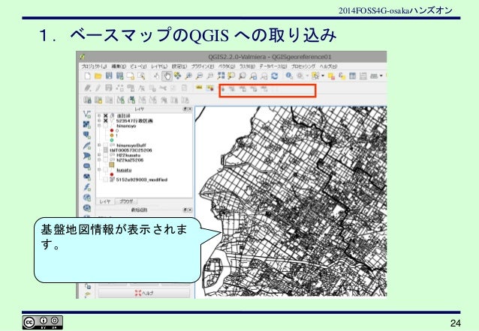The height and width of the screenshot is (331, 479).
Task: Open the データベース menu
Action: (273, 66)
